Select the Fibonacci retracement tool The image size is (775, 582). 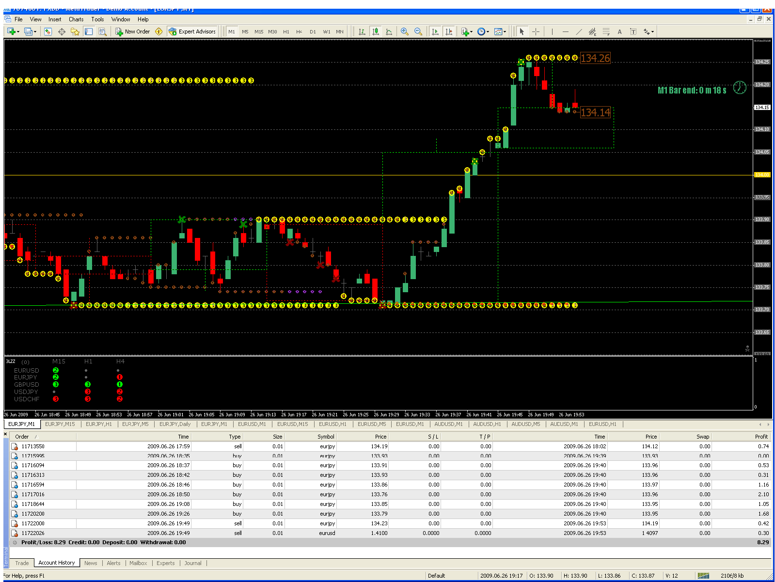click(x=606, y=31)
